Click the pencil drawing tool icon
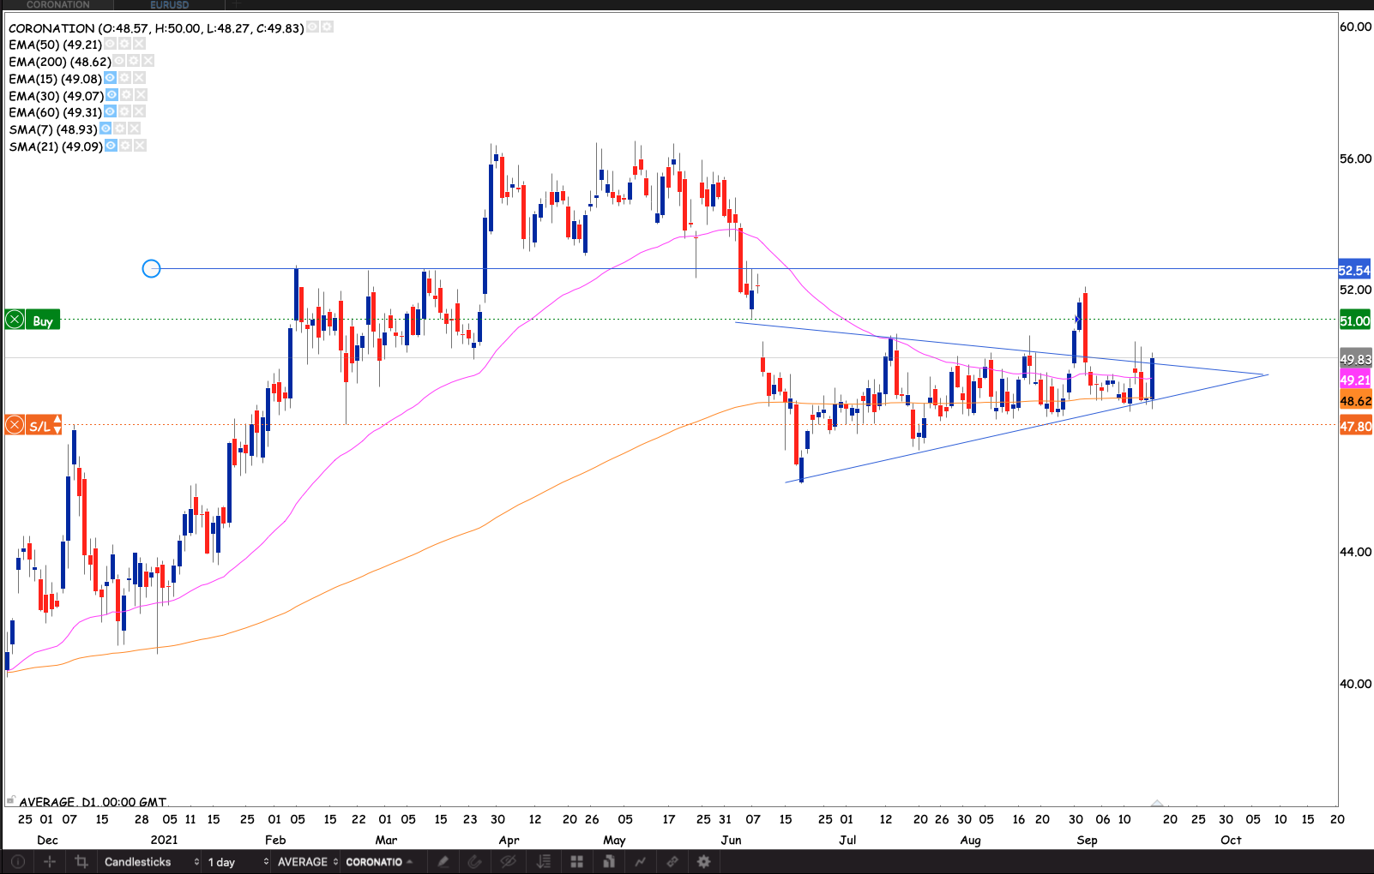1374x874 pixels. pos(443,862)
